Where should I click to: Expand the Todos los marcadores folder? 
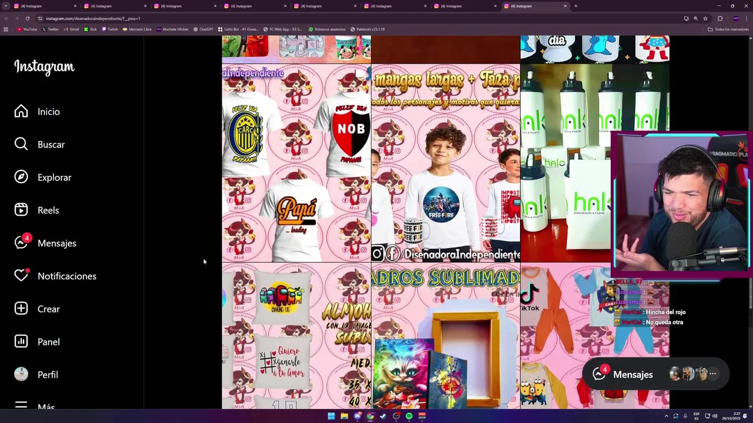point(728,29)
